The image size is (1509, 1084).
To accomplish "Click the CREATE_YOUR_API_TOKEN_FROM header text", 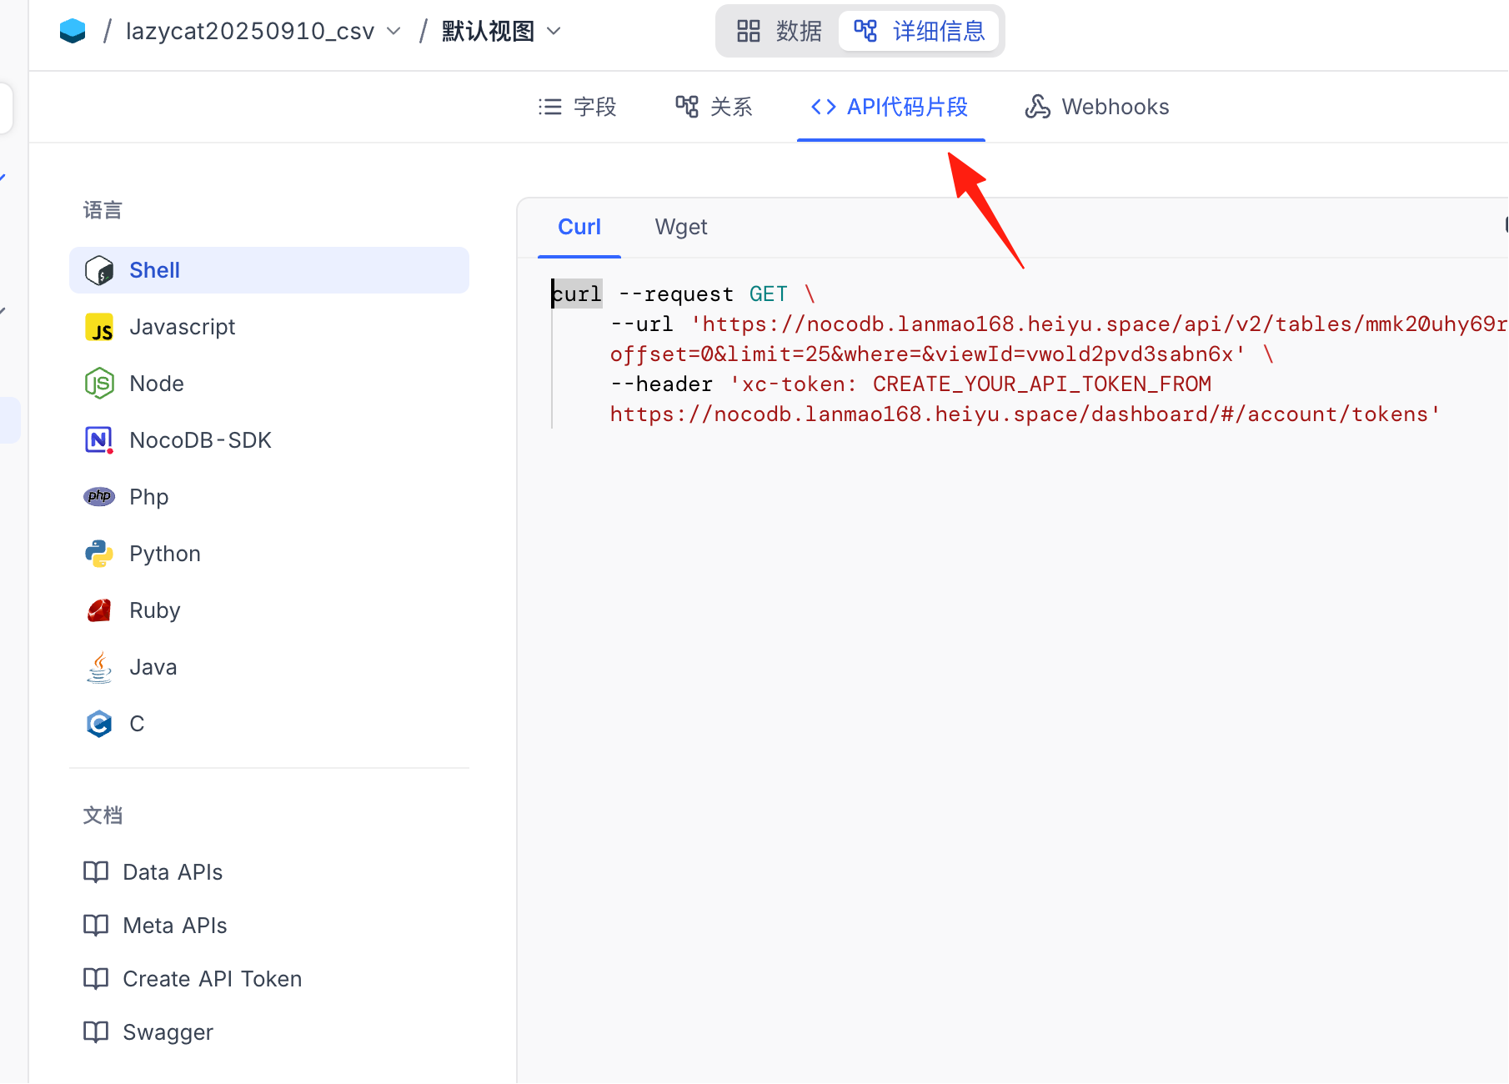I will pos(1041,384).
